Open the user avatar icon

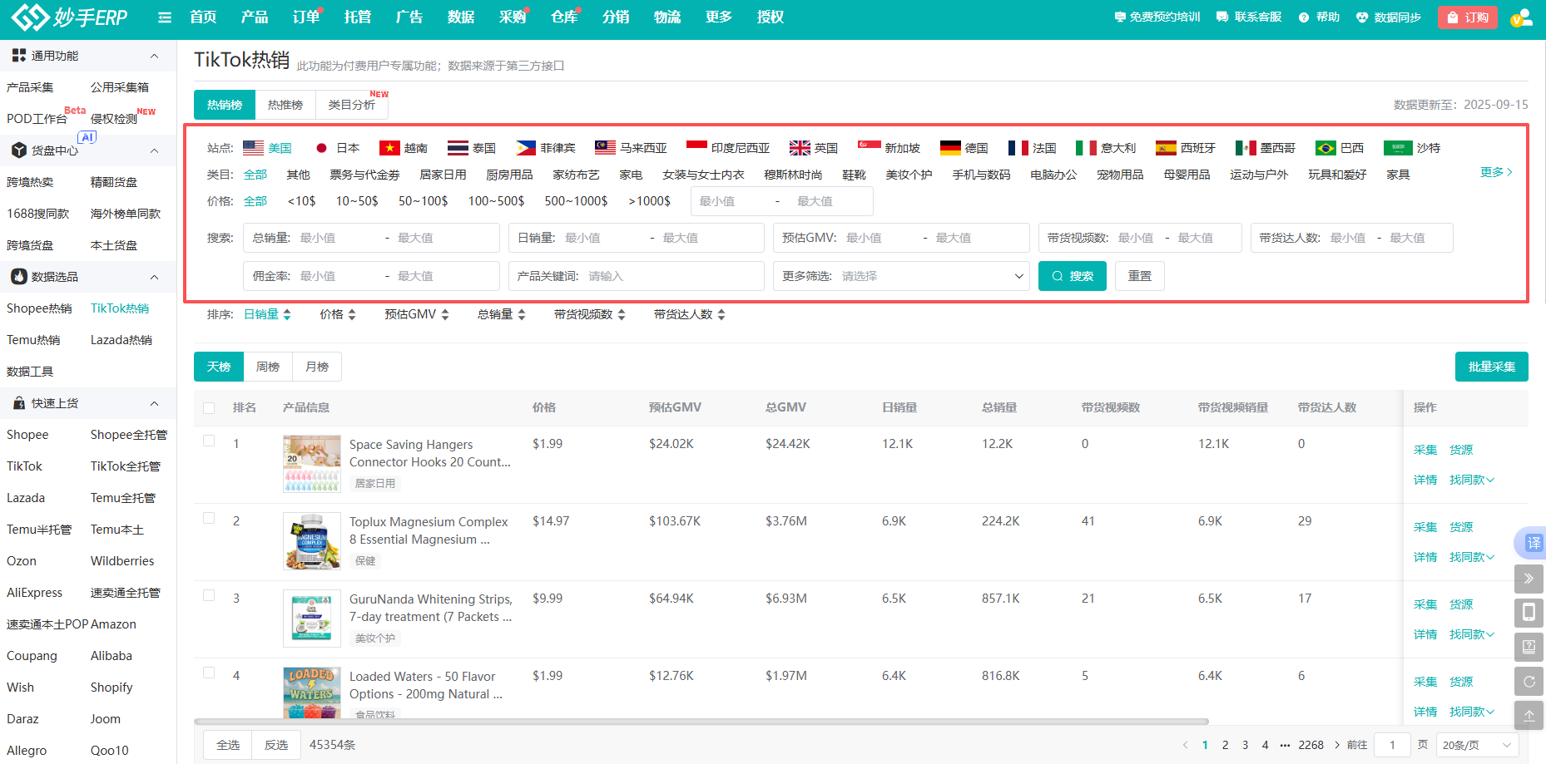tap(1521, 17)
